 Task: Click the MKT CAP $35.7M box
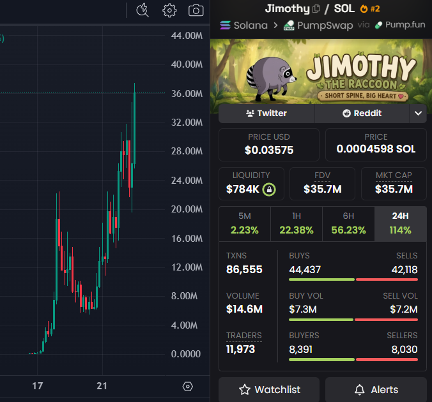[394, 184]
